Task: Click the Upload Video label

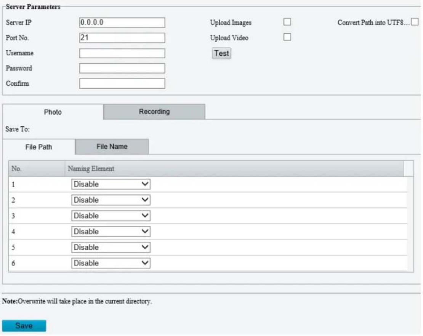Action: point(229,38)
